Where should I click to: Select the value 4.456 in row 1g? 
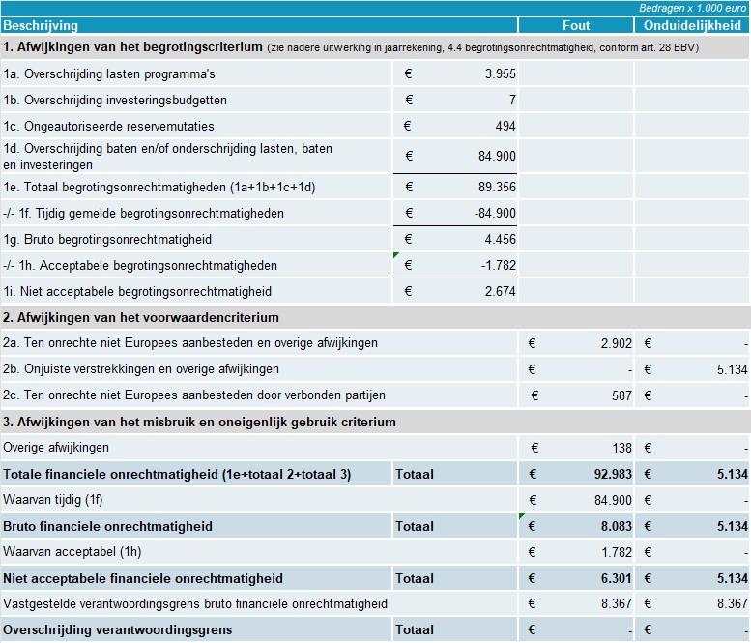tap(500, 239)
